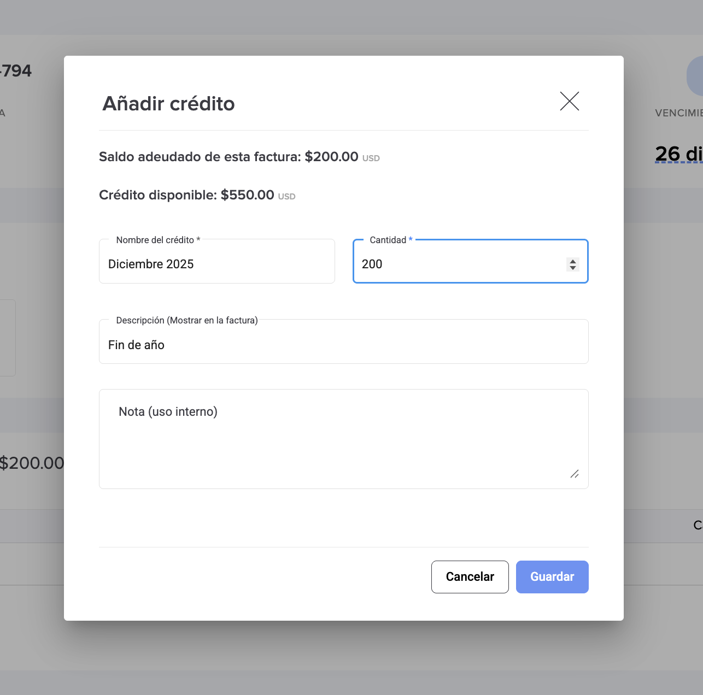Viewport: 703px width, 695px height.
Task: Close the Añadir crédito dialog with X
Action: tap(570, 101)
